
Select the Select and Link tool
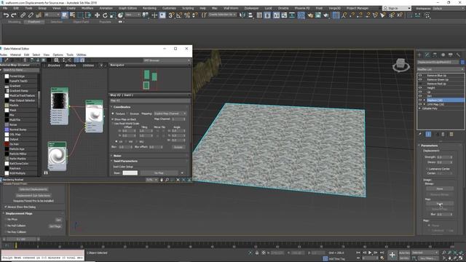coord(23,15)
